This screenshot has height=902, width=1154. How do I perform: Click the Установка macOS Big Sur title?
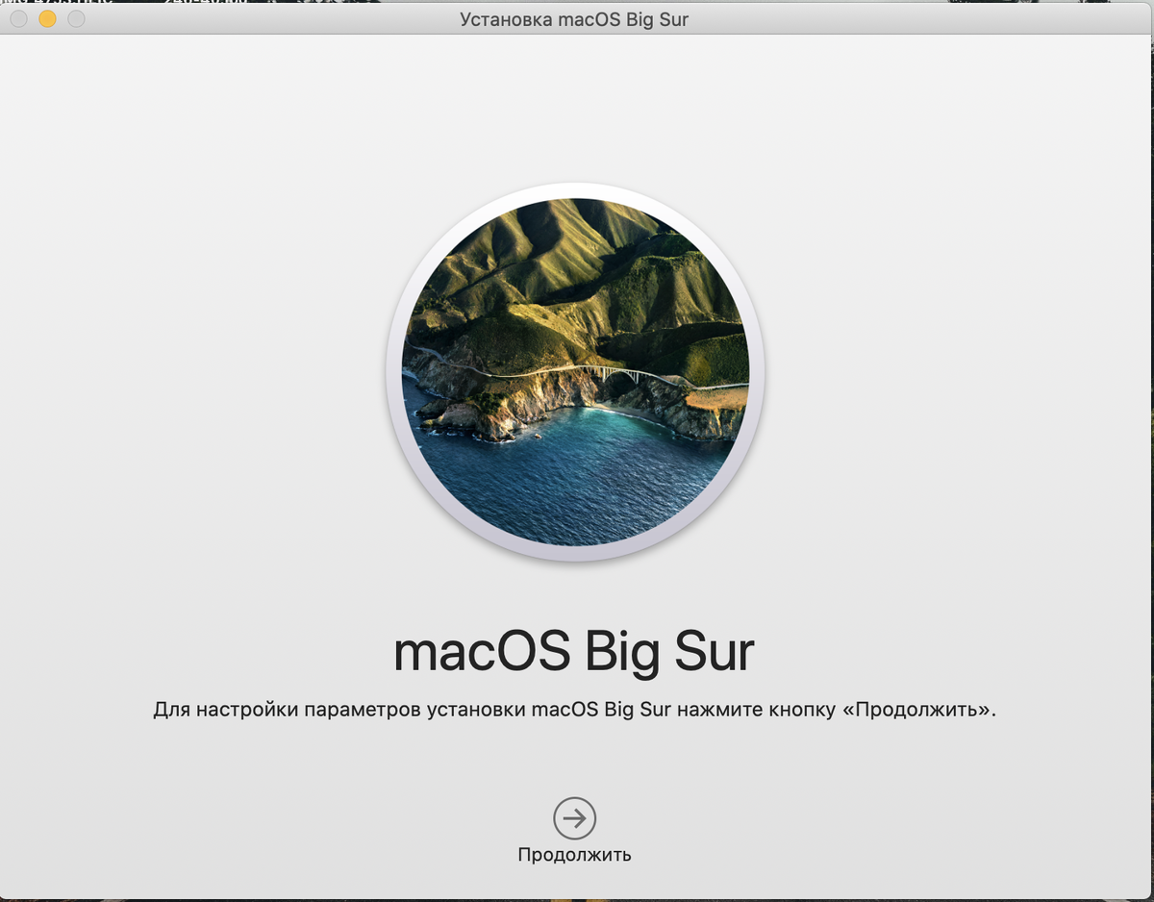[x=576, y=18]
